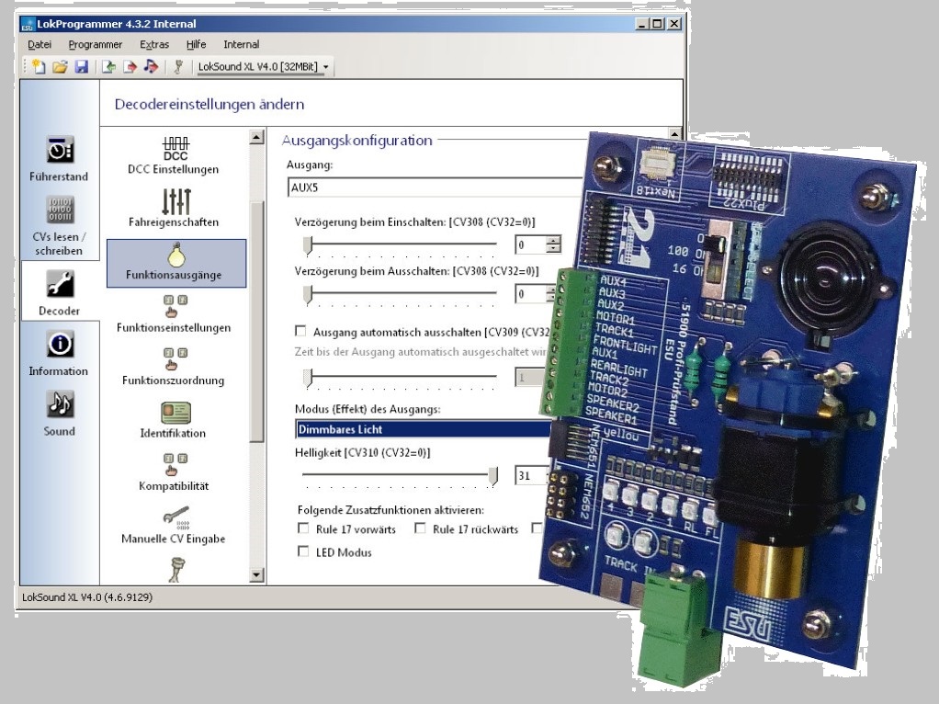Select DCC Einstellungen category
Image resolution: width=939 pixels, height=704 pixels.
(x=174, y=155)
